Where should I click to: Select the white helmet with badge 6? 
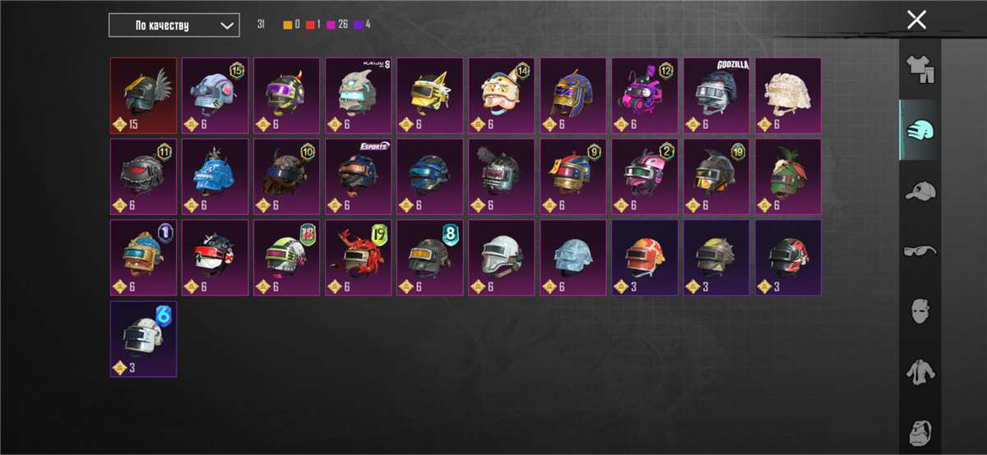(x=144, y=338)
